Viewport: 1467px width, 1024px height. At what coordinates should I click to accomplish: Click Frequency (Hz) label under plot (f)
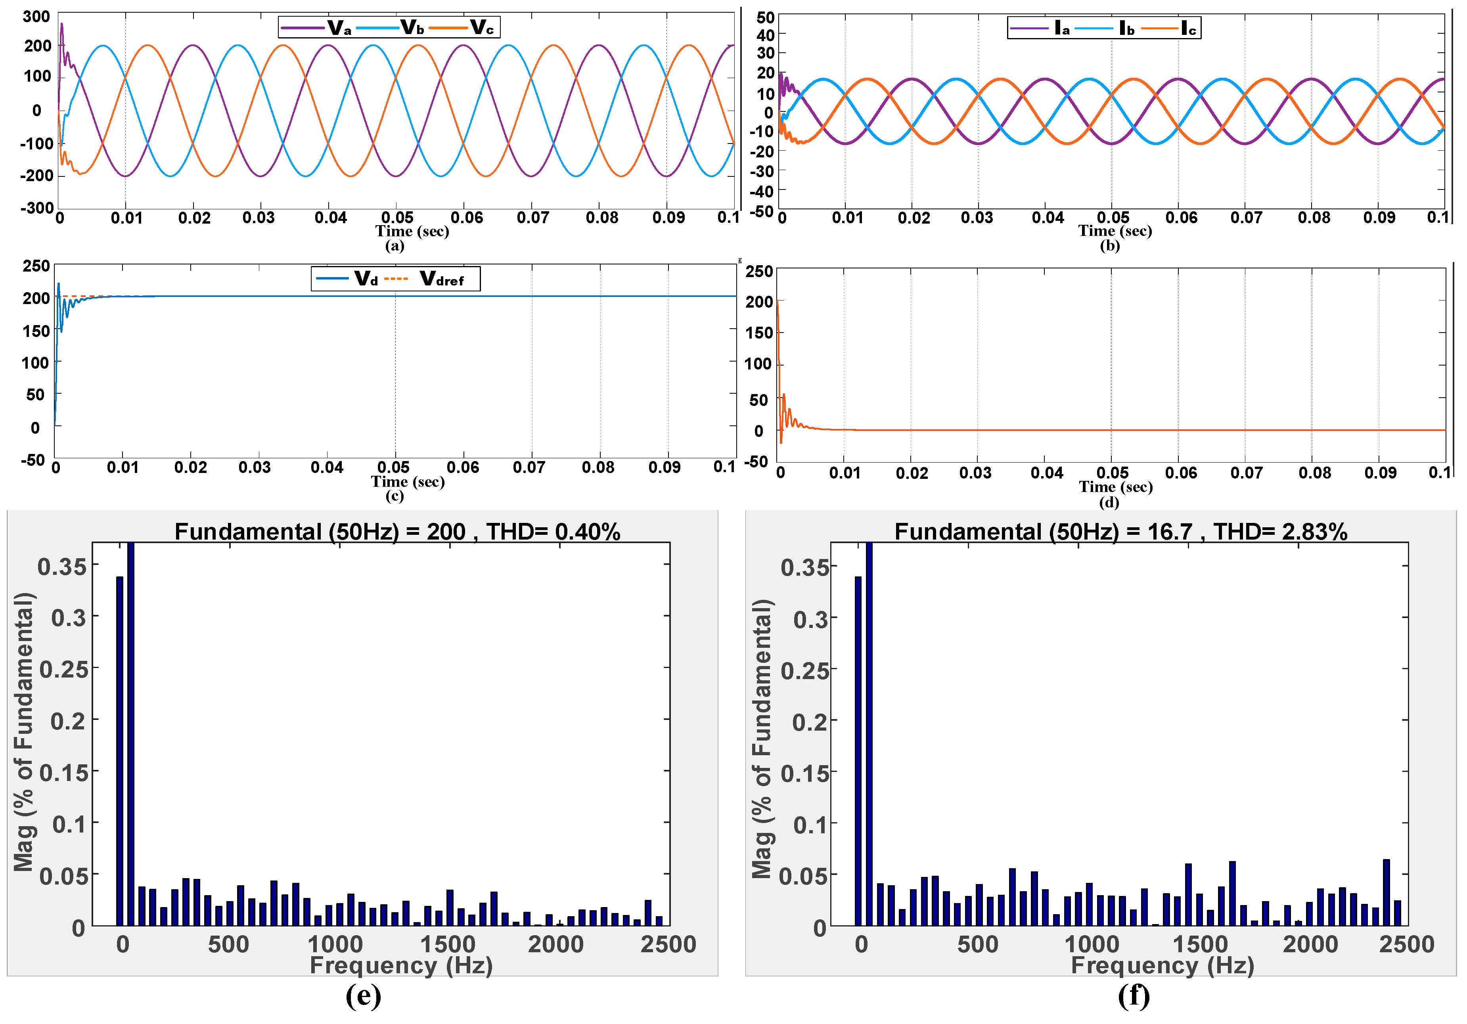click(1162, 965)
